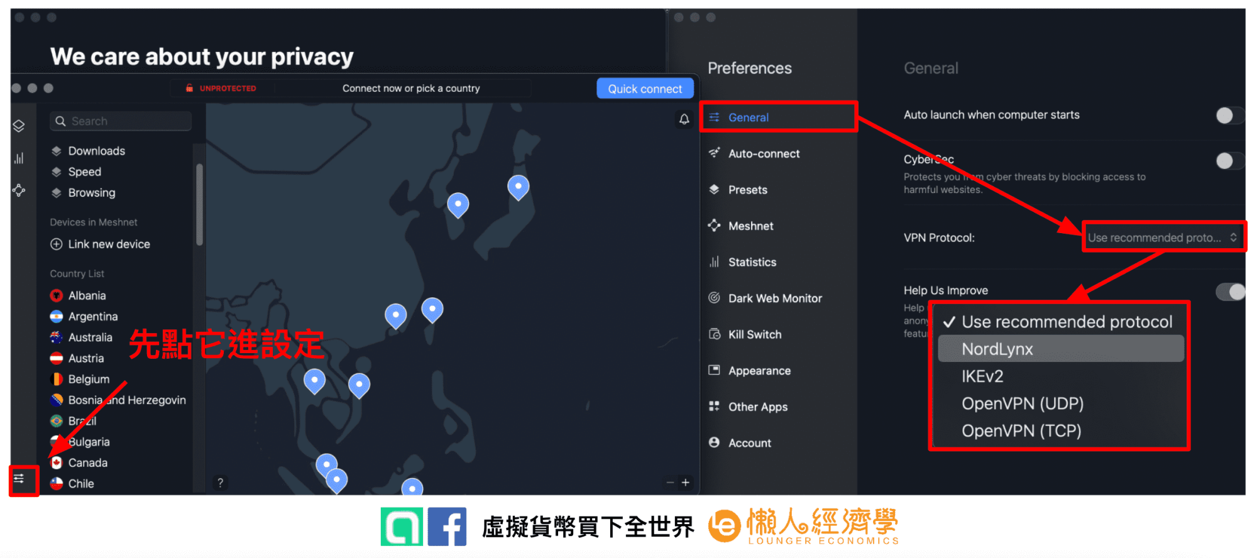Screen dimensions: 1257x558
Task: Click the country list scrollbar
Action: pyautogui.click(x=199, y=204)
